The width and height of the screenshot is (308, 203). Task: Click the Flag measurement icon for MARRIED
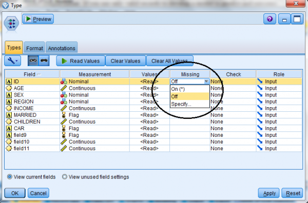pos(64,115)
